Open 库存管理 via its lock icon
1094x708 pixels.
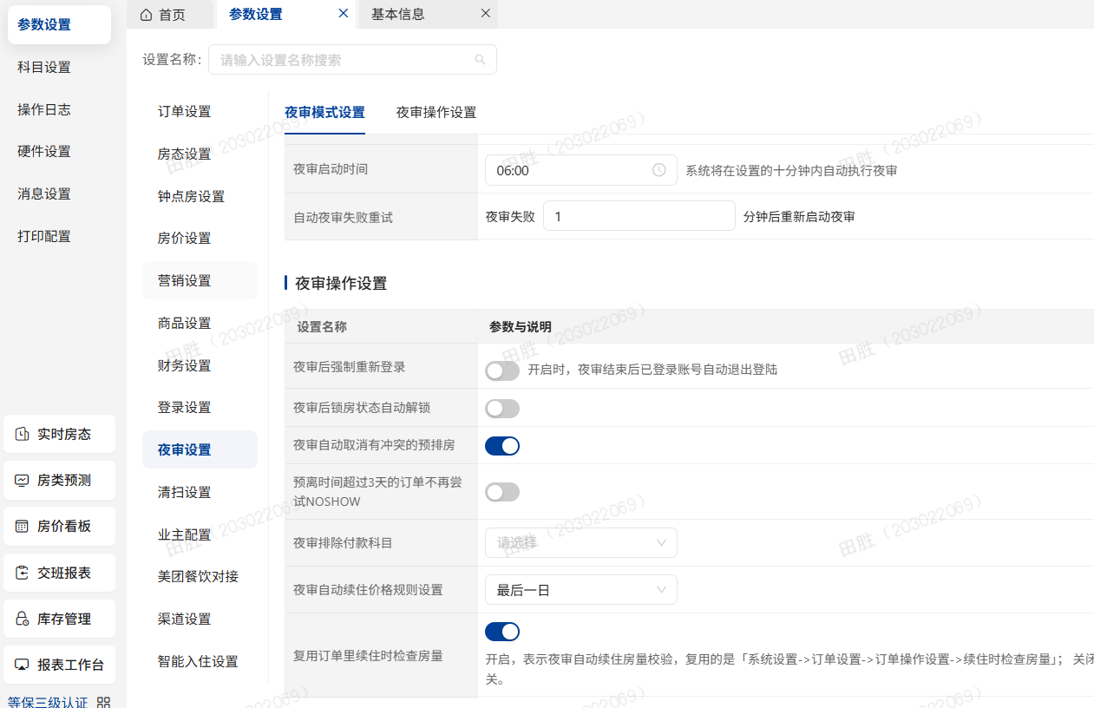tap(22, 618)
